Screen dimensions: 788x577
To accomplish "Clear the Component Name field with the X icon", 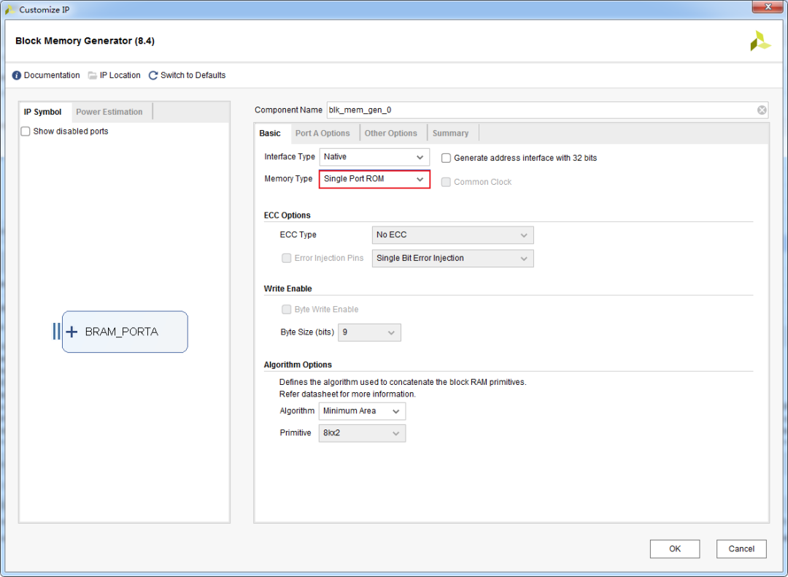I will point(762,110).
